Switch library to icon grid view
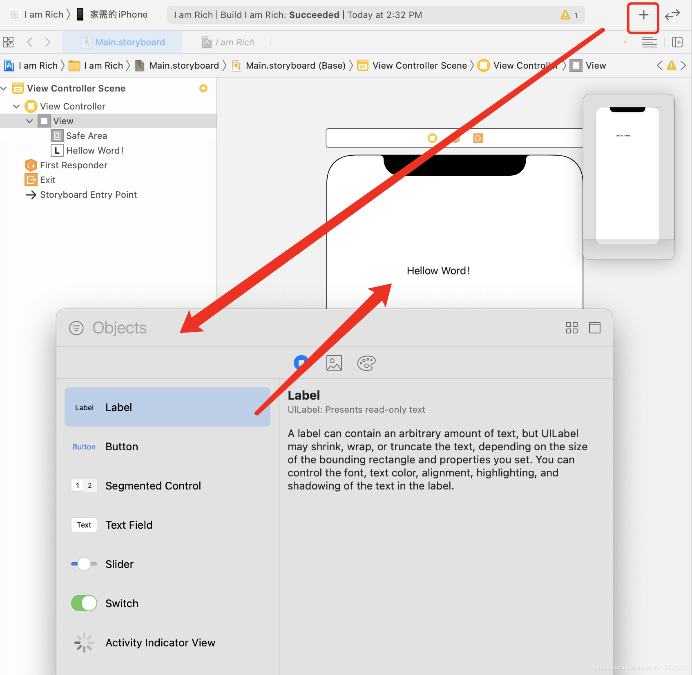This screenshot has height=675, width=692. [572, 328]
